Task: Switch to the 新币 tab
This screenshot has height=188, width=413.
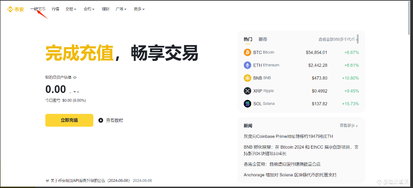Action: coord(262,39)
